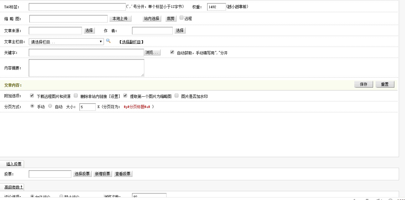Screen dimensions: 405x200
Task: Collapse the 高级参数 section
Action: click(x=12, y=187)
